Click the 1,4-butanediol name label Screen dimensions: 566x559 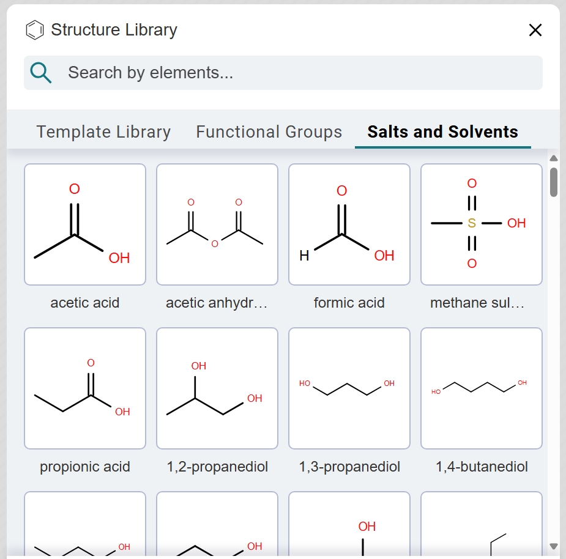pos(482,467)
